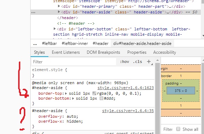This screenshot has height=134, width=204.
Task: Select div#header-aside.header-aside breadcrumb
Action: 142,43
